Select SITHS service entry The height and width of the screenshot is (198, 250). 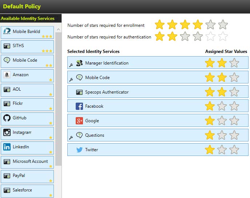pyautogui.click(x=27, y=47)
